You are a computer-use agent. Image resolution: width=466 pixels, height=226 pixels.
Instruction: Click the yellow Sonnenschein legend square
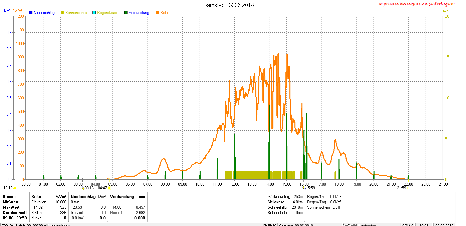click(62, 13)
